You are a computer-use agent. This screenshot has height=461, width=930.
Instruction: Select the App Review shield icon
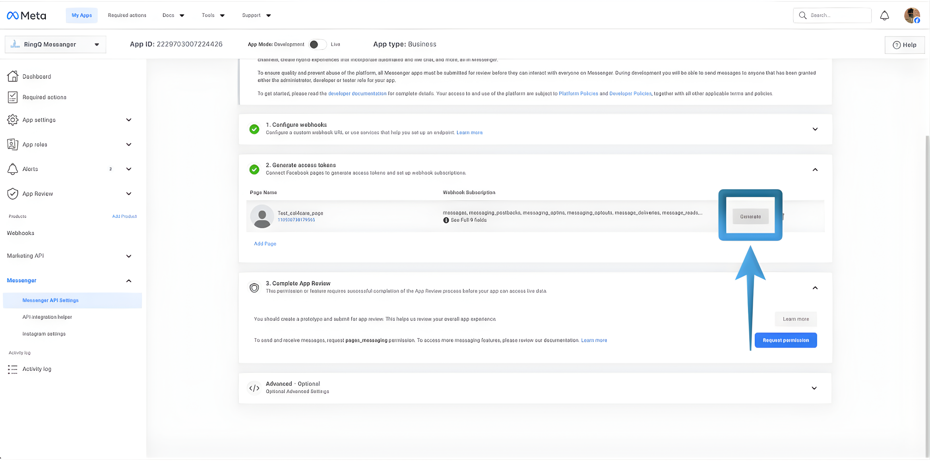(x=12, y=194)
